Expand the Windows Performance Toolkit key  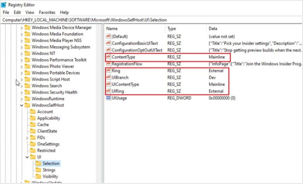tap(21, 60)
